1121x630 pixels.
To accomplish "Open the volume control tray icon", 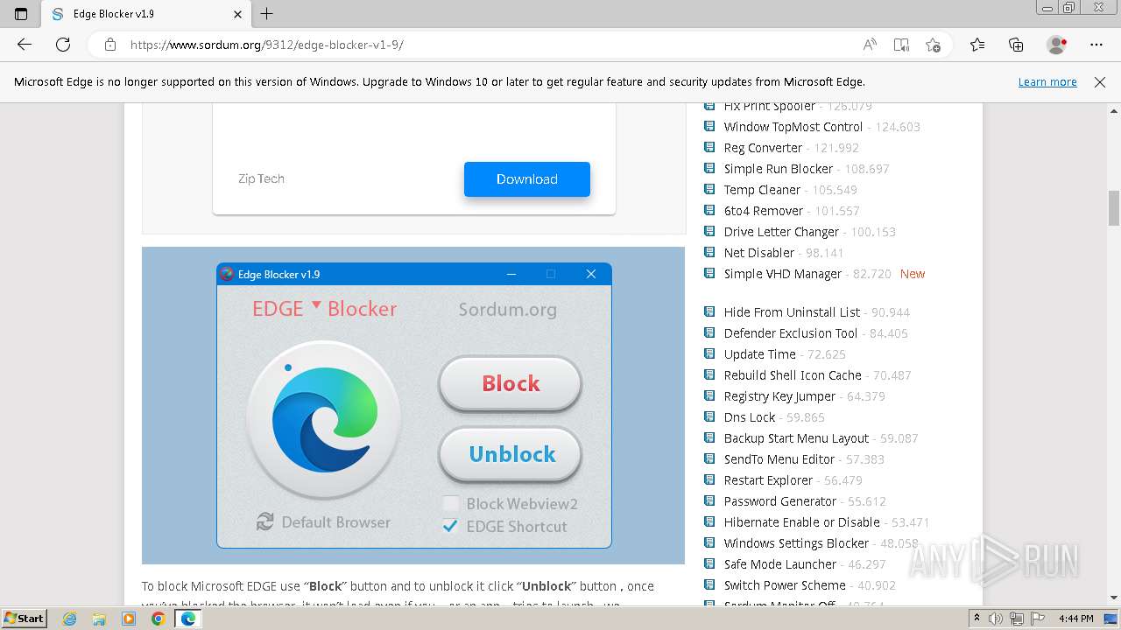I will pos(997,618).
